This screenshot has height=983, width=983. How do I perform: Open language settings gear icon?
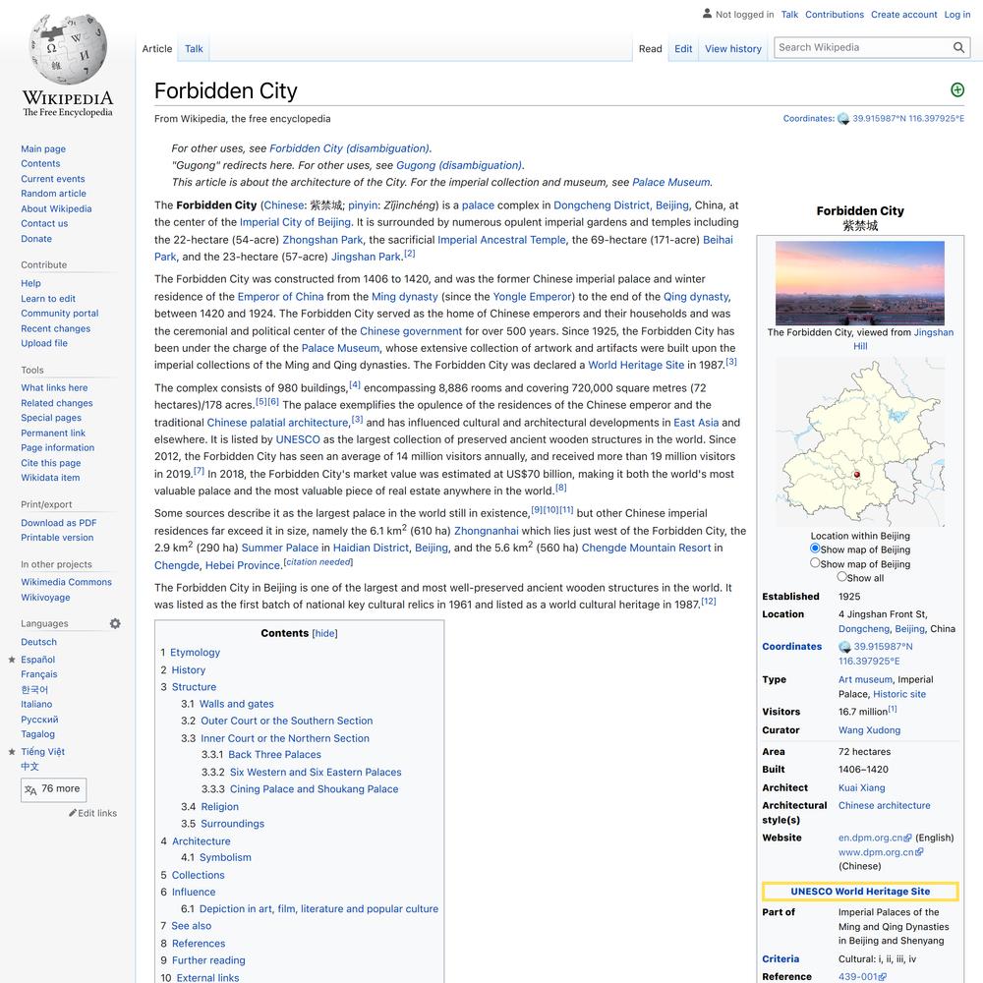115,624
